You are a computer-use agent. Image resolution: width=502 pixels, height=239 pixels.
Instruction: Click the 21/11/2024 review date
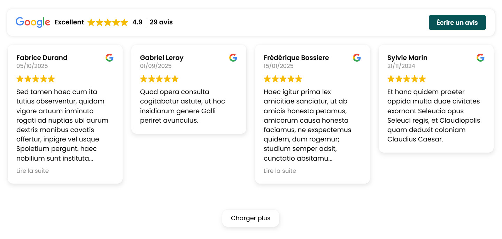click(401, 66)
